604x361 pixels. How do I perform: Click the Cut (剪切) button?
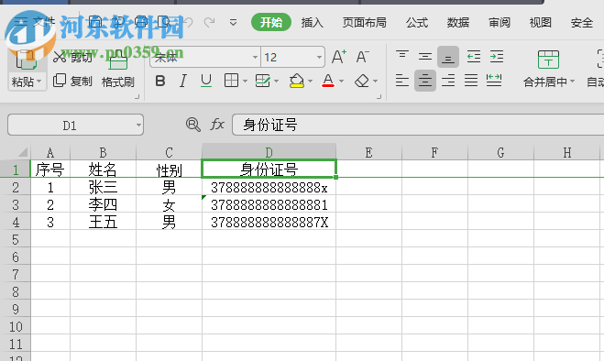(72, 57)
